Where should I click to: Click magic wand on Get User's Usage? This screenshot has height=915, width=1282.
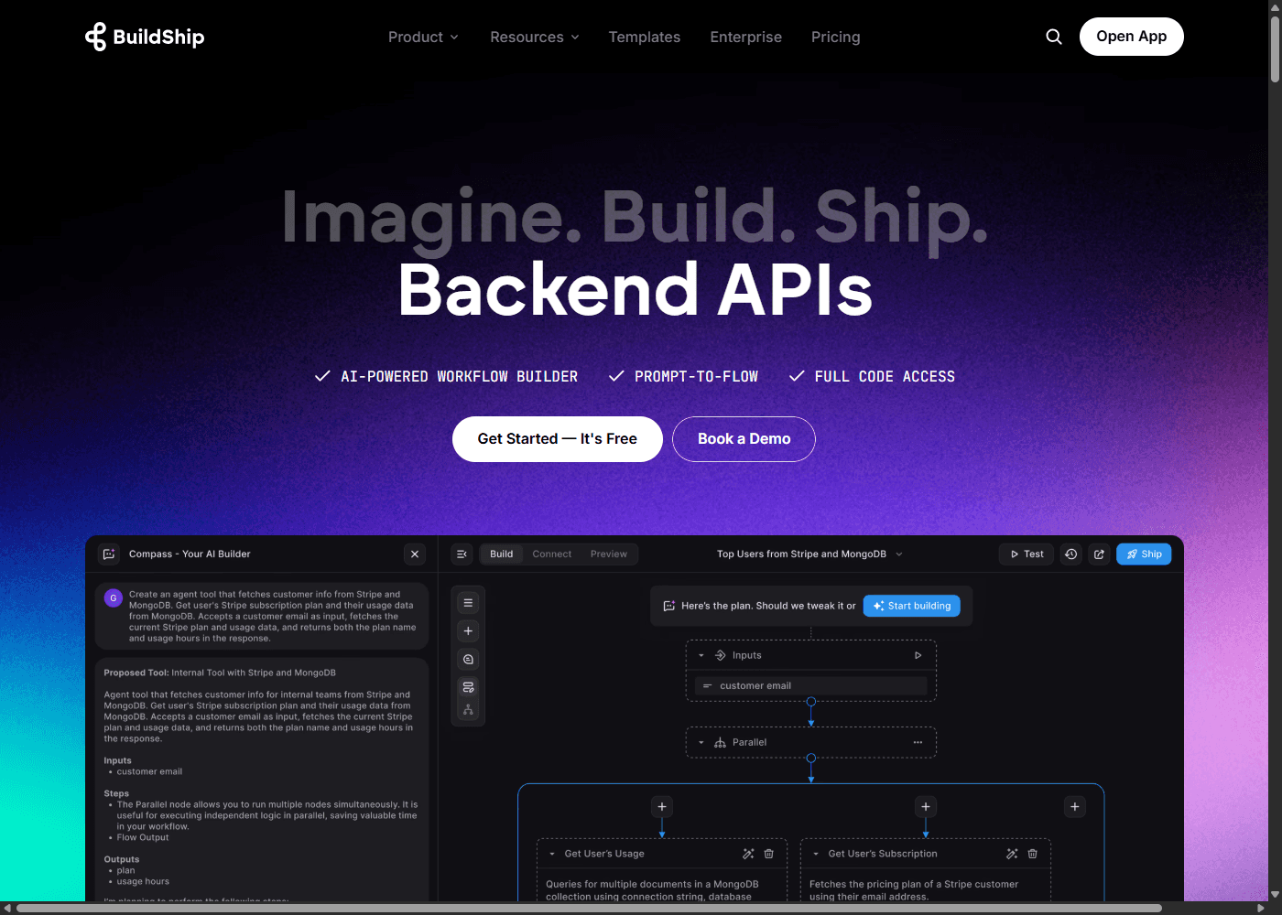point(748,854)
